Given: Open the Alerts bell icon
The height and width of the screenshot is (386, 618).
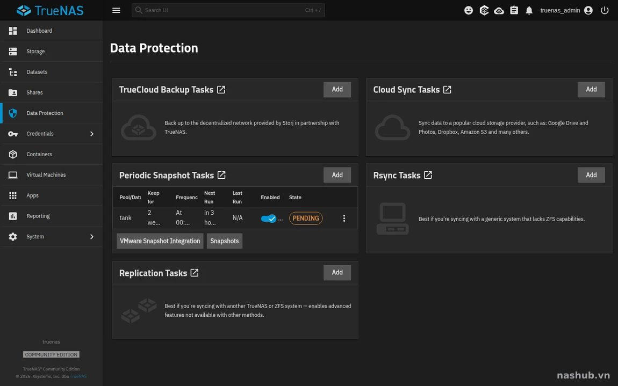Looking at the screenshot, I should [529, 10].
